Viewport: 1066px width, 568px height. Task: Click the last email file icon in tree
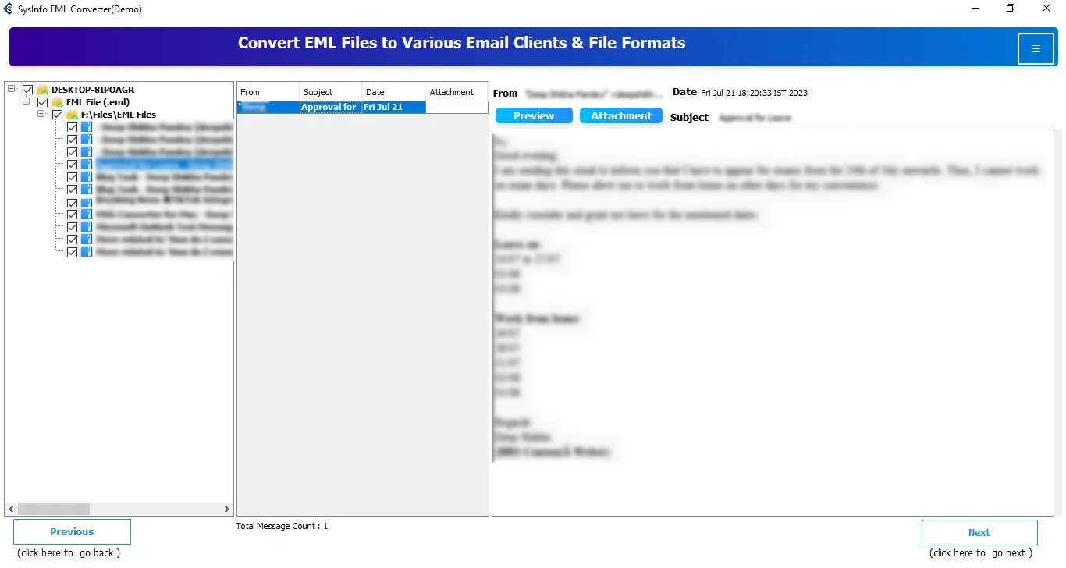pyautogui.click(x=87, y=252)
